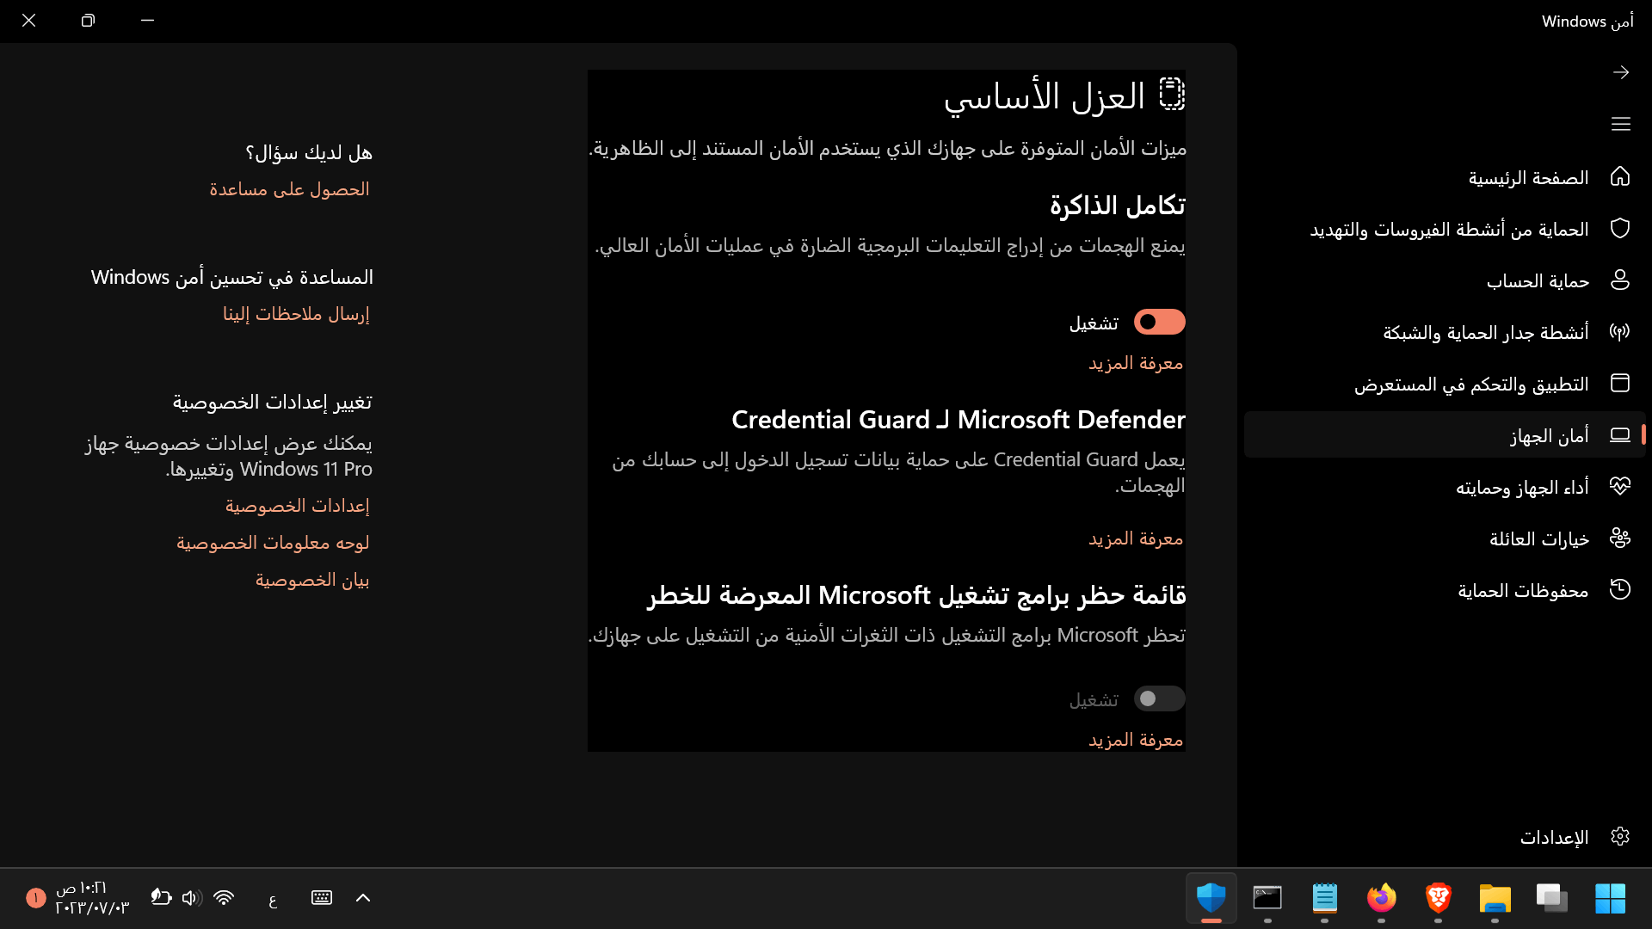Show hidden system tray icons chevron
The width and height of the screenshot is (1652, 929).
363,898
